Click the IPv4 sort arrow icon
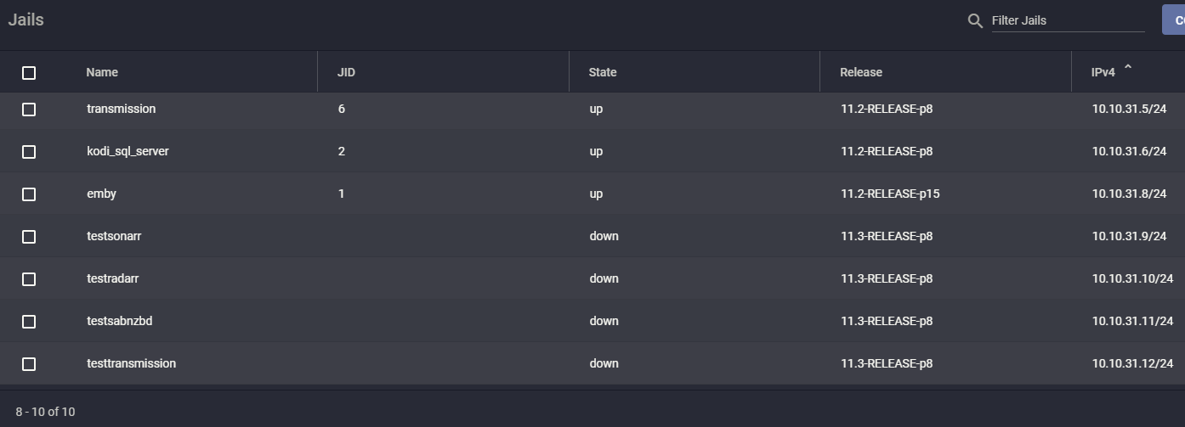The image size is (1185, 427). click(1128, 69)
